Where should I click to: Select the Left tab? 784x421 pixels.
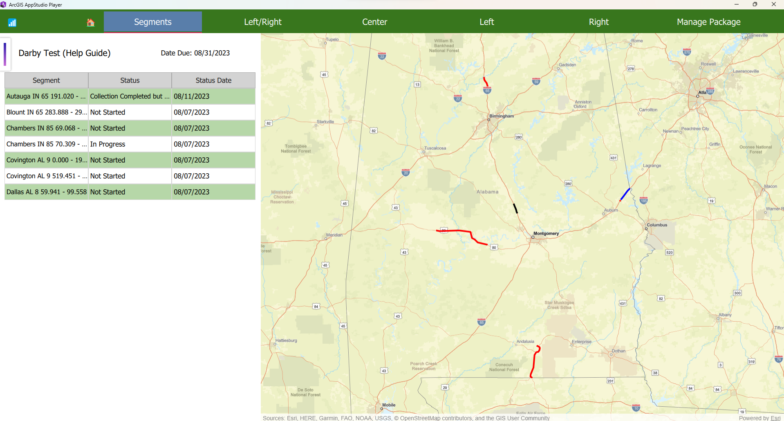pos(487,22)
